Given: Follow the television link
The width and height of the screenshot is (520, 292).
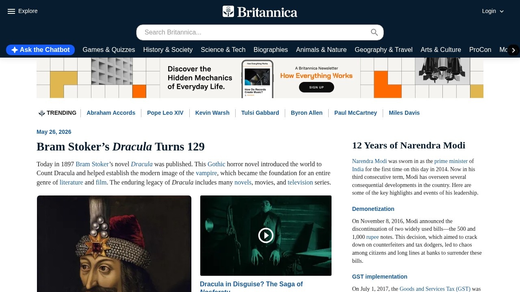Looking at the screenshot, I should click(300, 182).
